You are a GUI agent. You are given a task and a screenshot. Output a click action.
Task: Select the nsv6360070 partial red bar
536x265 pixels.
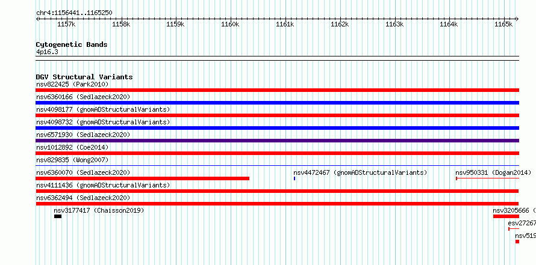point(143,178)
